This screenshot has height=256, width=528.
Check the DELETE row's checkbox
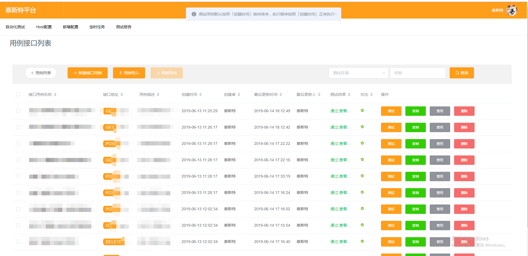(18, 242)
